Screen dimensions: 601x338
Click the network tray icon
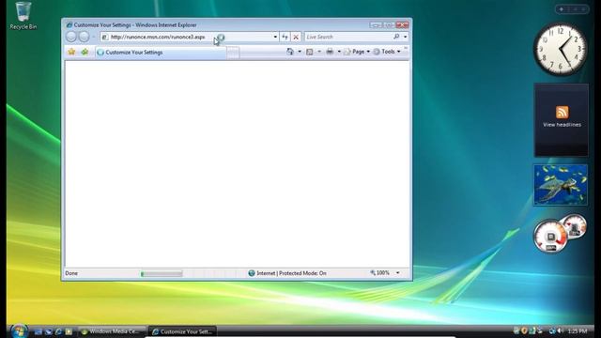552,330
